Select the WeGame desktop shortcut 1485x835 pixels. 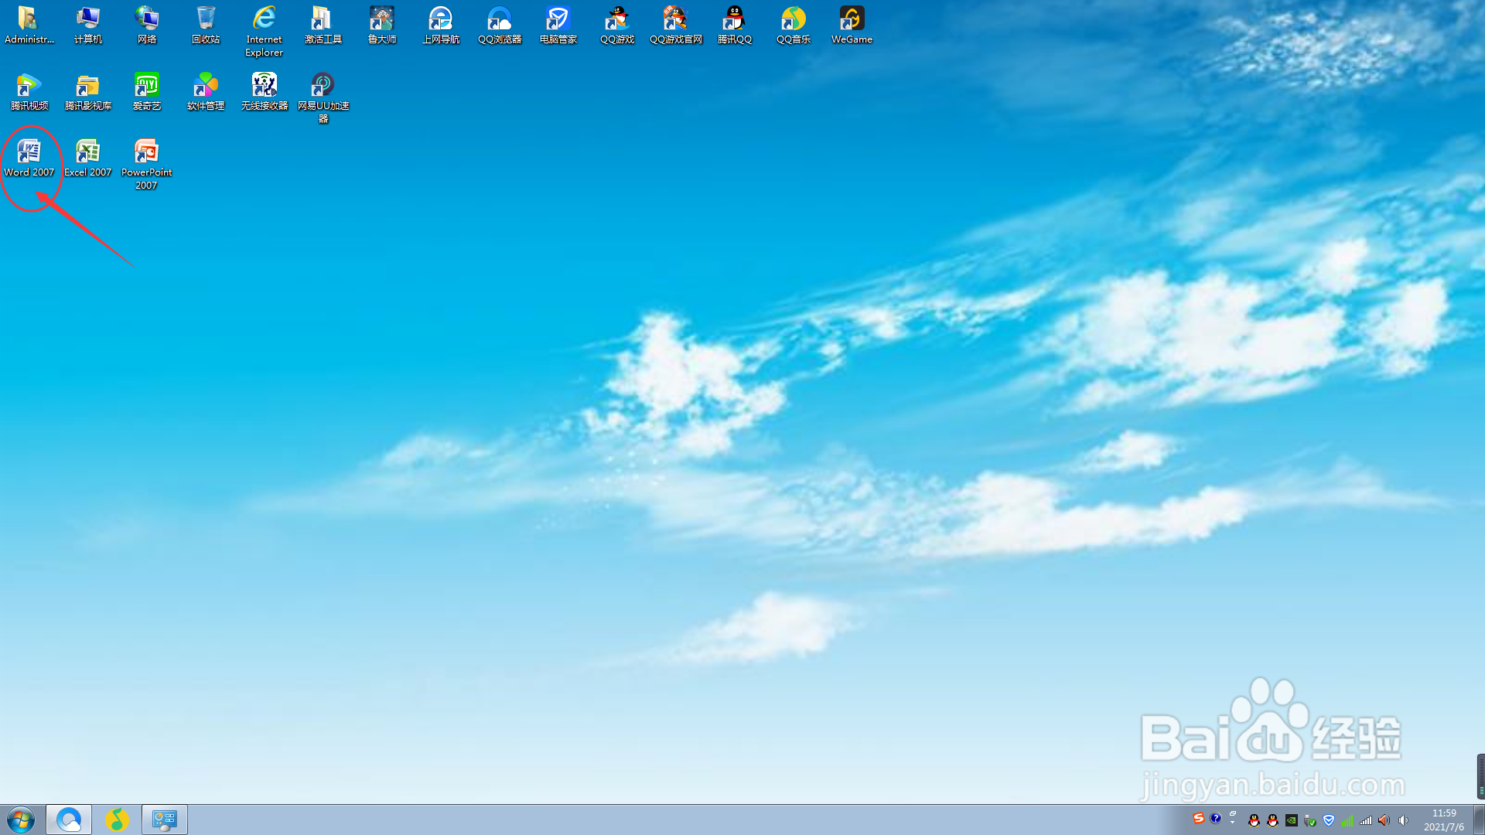click(852, 19)
